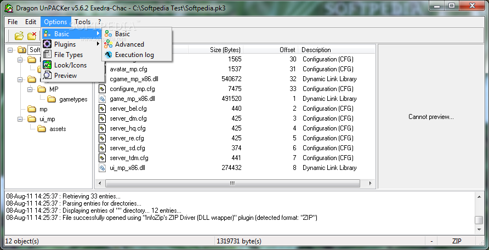The width and height of the screenshot is (489, 250).
Task: Click the size value 491520
Action: (x=231, y=99)
